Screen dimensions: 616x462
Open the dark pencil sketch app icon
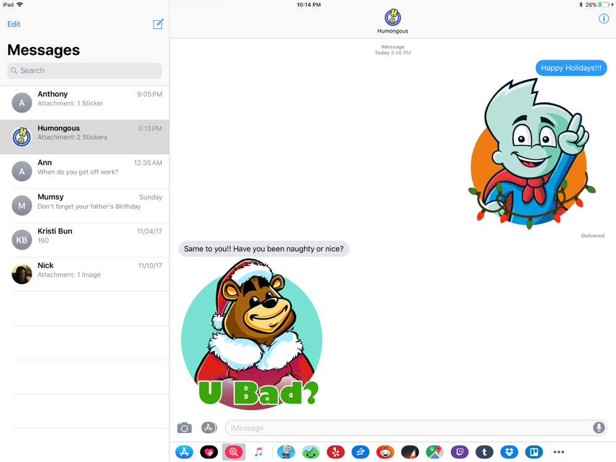click(410, 452)
